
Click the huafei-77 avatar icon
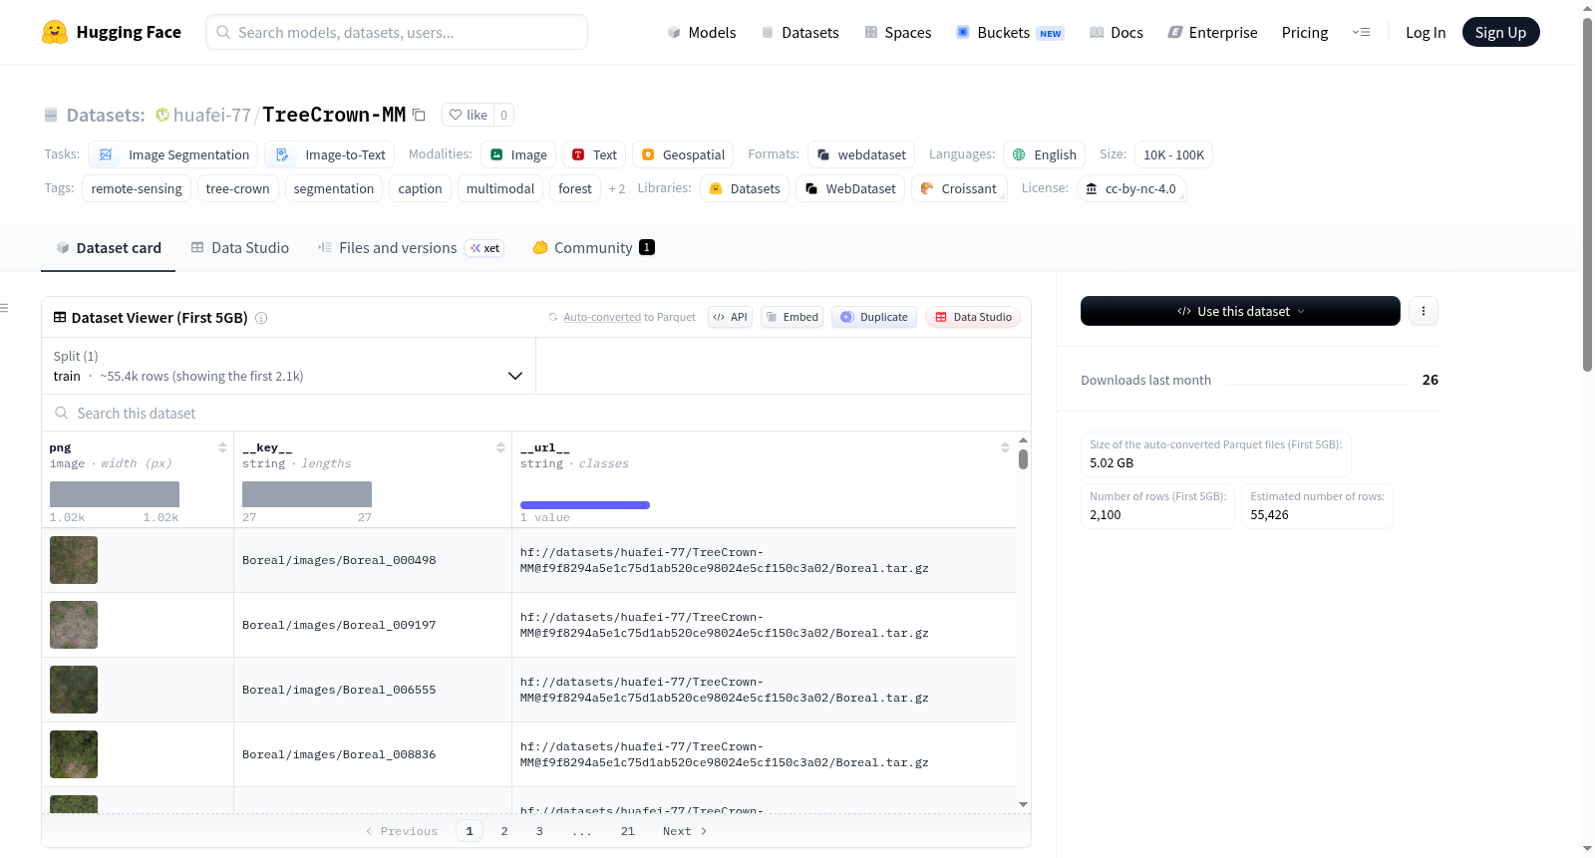pyautogui.click(x=162, y=115)
